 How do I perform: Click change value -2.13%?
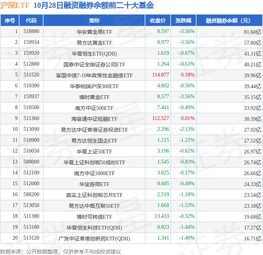tap(187, 129)
